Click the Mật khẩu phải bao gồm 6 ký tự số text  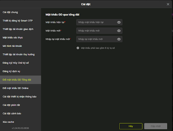98,48
